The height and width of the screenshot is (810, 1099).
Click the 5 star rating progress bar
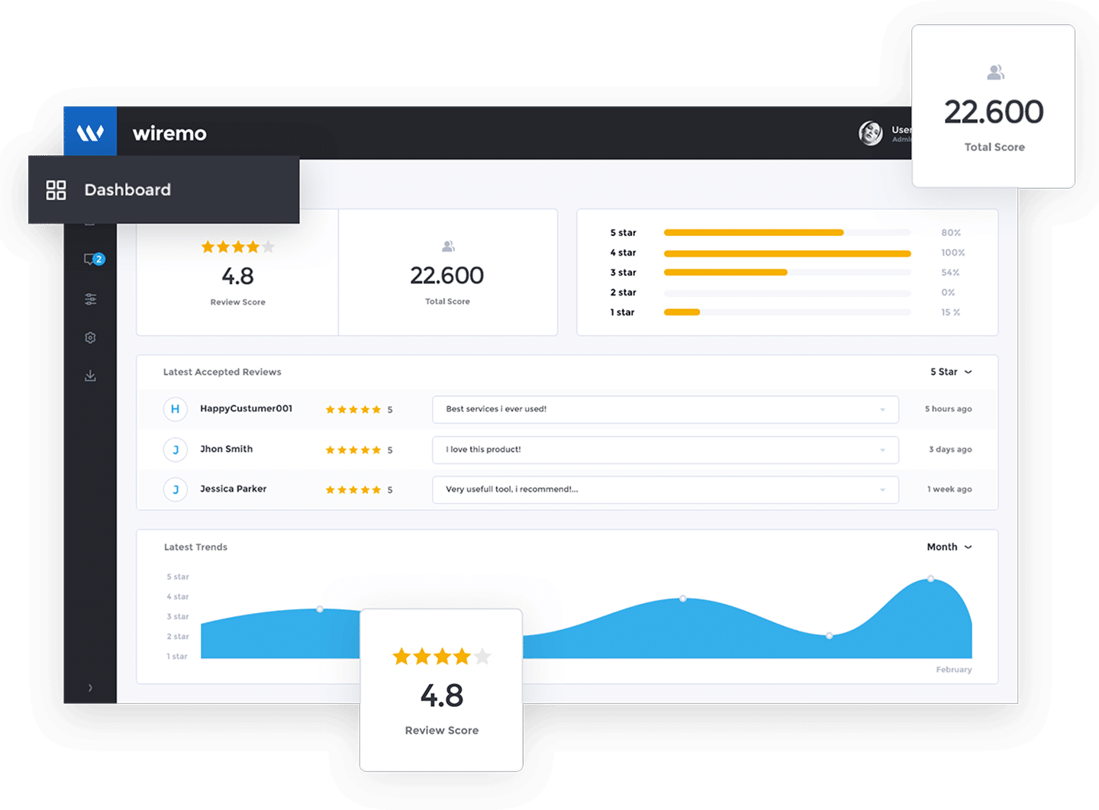coord(786,233)
